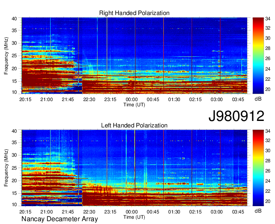Click the right-handed polarization spectrogram image

coord(134,56)
